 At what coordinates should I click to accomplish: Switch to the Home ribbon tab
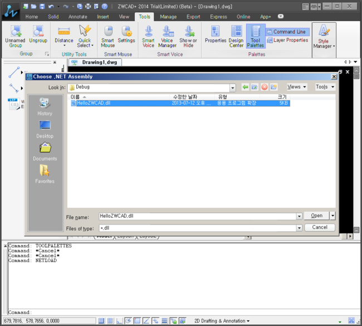coord(32,17)
